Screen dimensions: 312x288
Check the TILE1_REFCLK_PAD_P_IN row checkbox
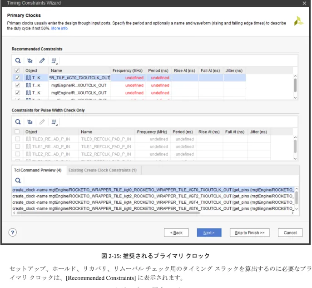coord(18,147)
